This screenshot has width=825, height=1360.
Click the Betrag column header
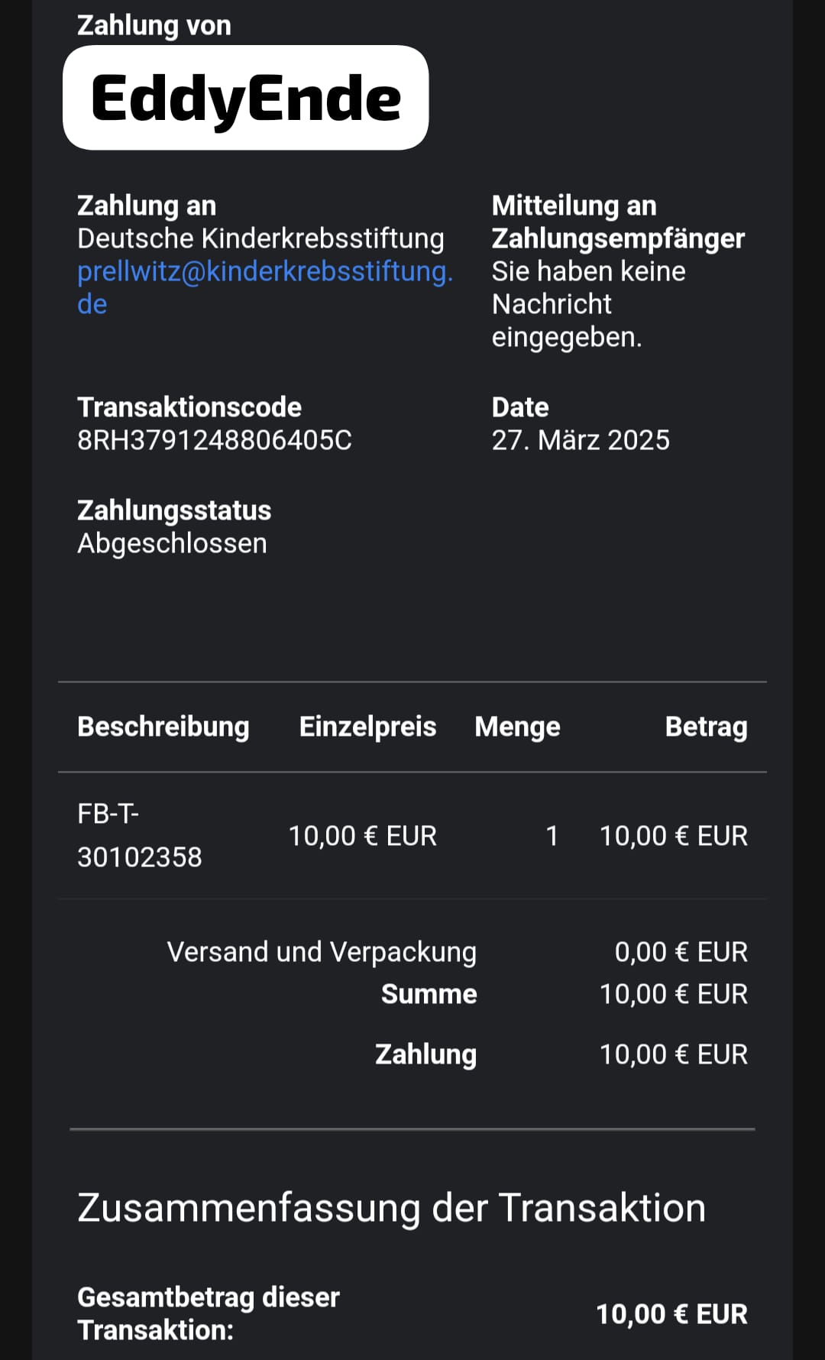tap(706, 727)
